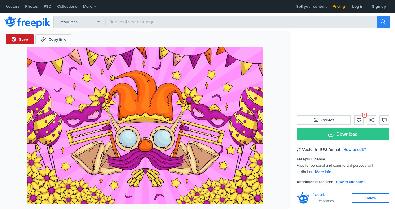This screenshot has height=210, width=395.
Task: Click the Log in link
Action: pyautogui.click(x=358, y=6)
